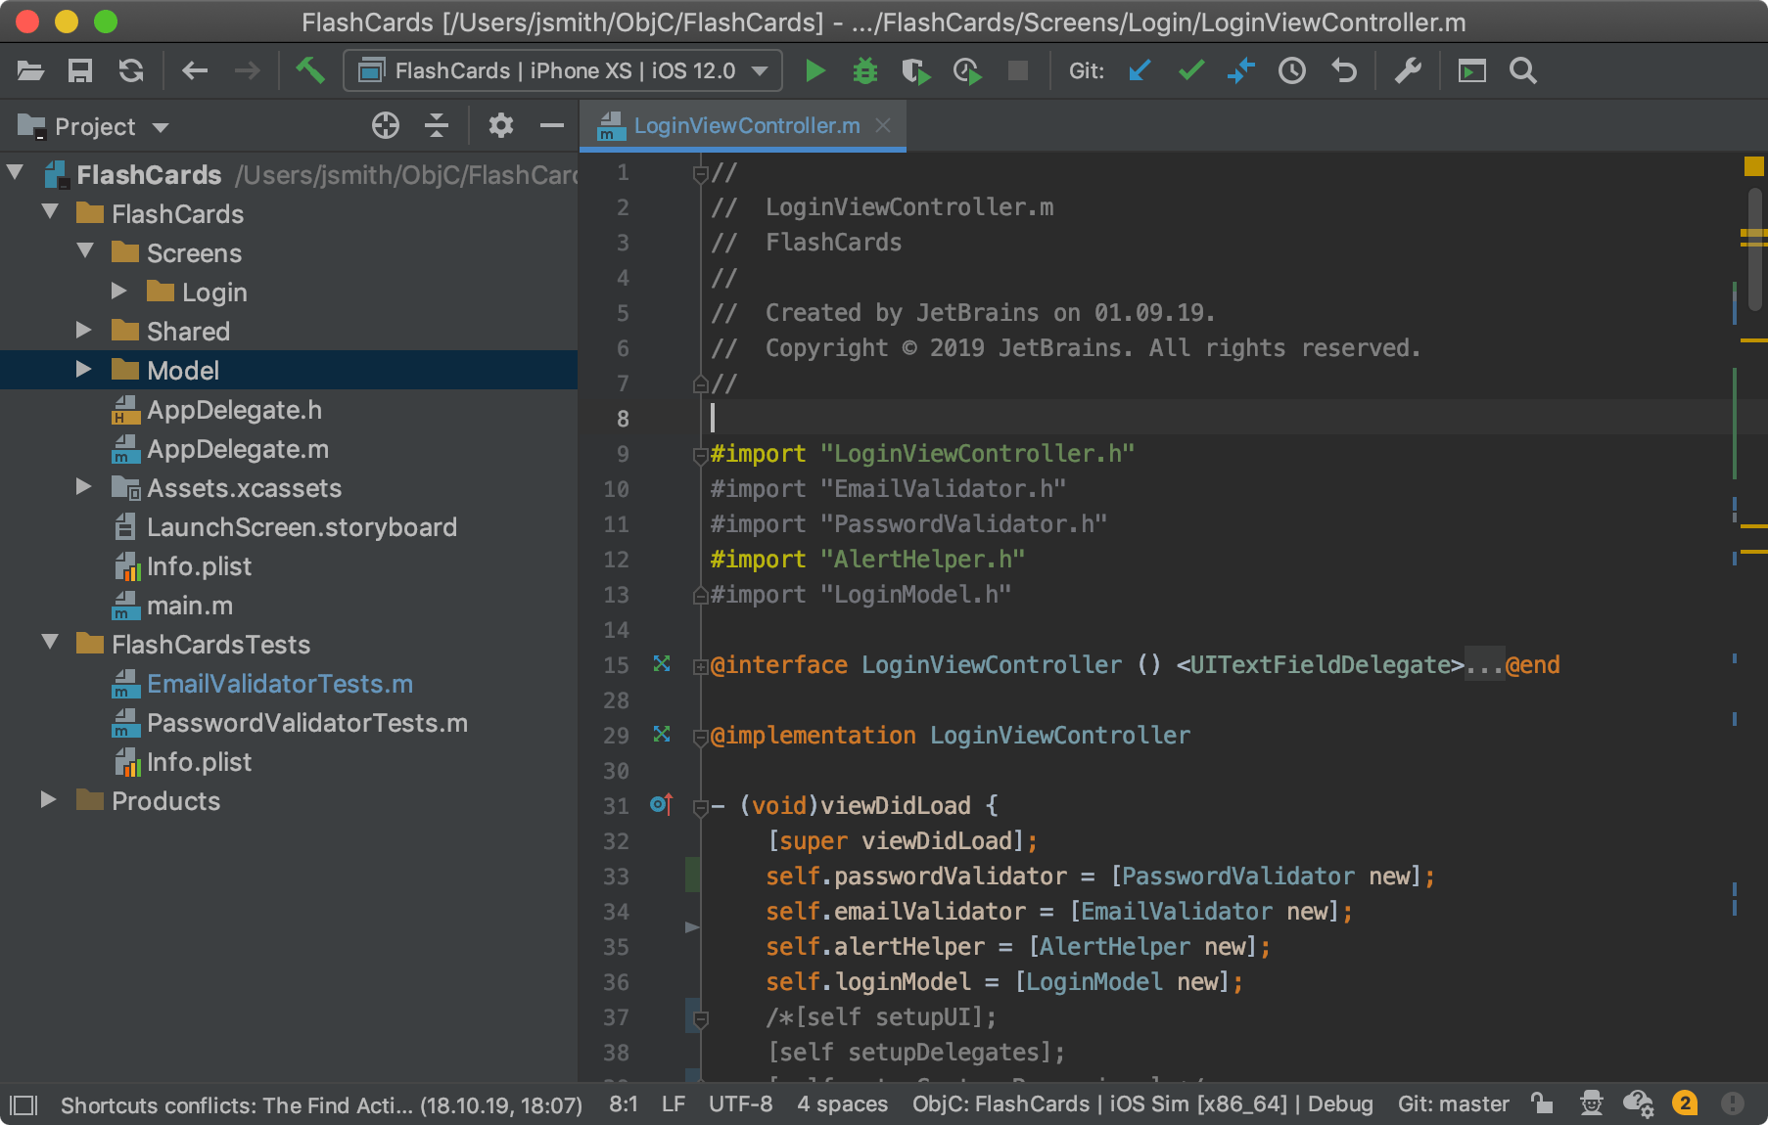Toggle tool window buttons in status bar corner

[x=23, y=1105]
